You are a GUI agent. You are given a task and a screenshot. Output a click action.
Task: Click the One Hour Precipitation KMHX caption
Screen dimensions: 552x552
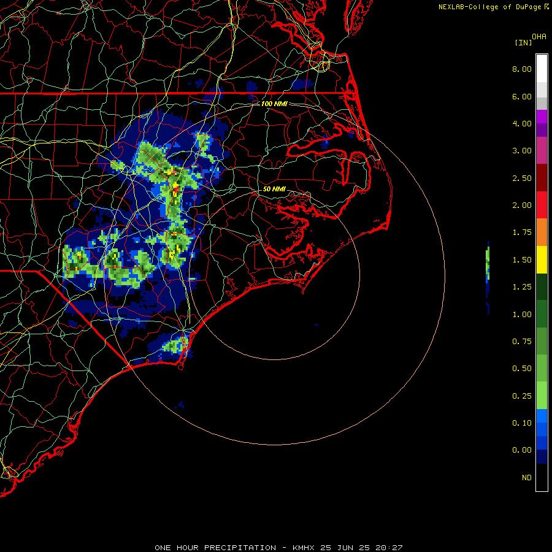click(x=278, y=548)
